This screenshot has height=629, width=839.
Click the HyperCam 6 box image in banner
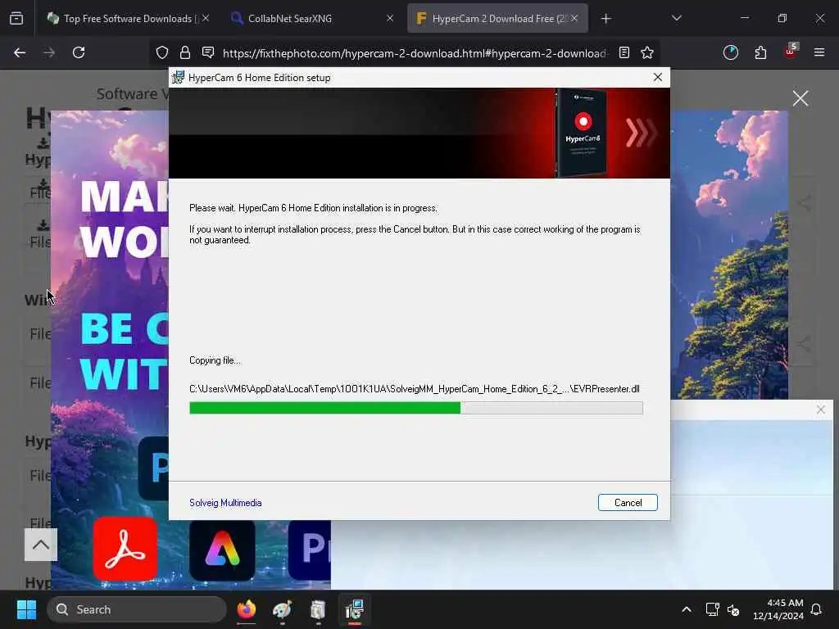tap(582, 133)
